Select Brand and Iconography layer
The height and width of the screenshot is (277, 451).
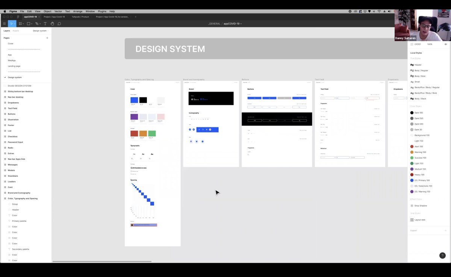pos(19,193)
